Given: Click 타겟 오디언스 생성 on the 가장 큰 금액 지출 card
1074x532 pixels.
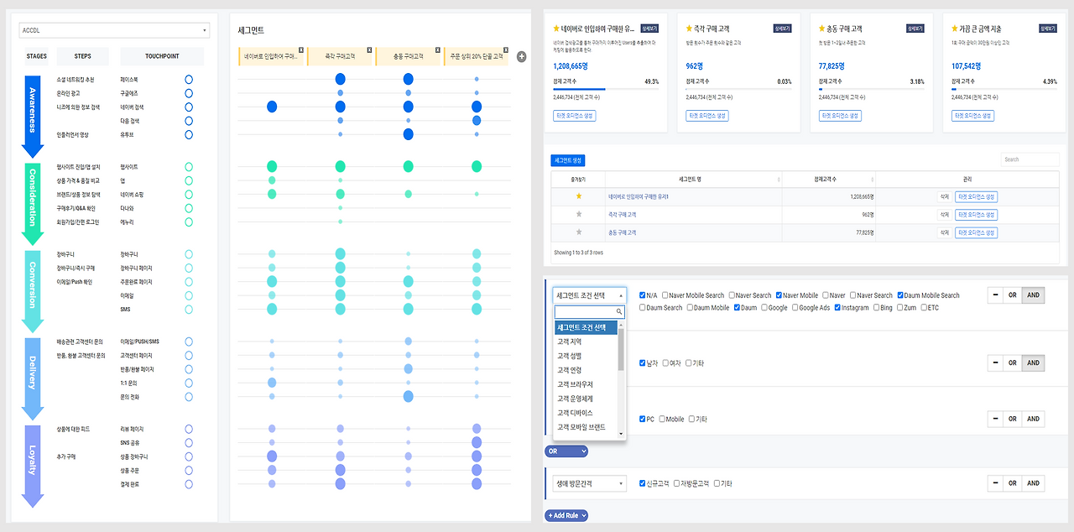Looking at the screenshot, I should pyautogui.click(x=973, y=116).
